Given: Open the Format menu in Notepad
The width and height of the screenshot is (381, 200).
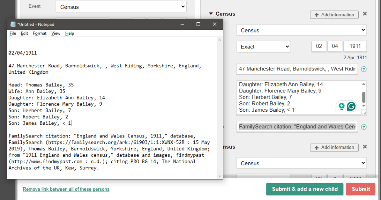Looking at the screenshot, I should (x=39, y=33).
